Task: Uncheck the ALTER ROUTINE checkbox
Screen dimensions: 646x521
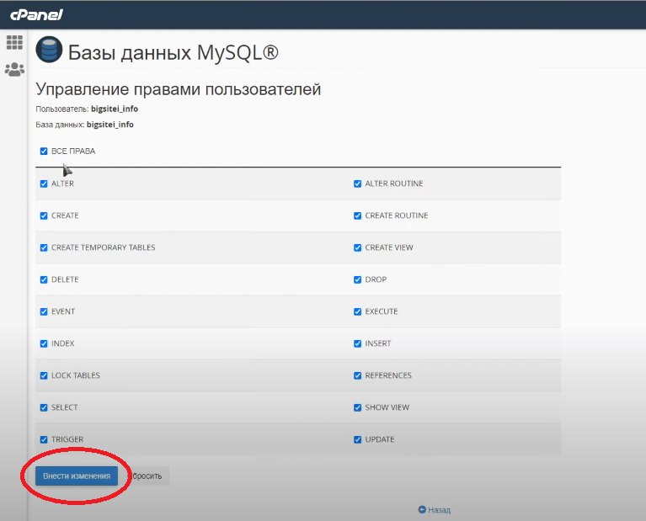Action: pyautogui.click(x=358, y=183)
